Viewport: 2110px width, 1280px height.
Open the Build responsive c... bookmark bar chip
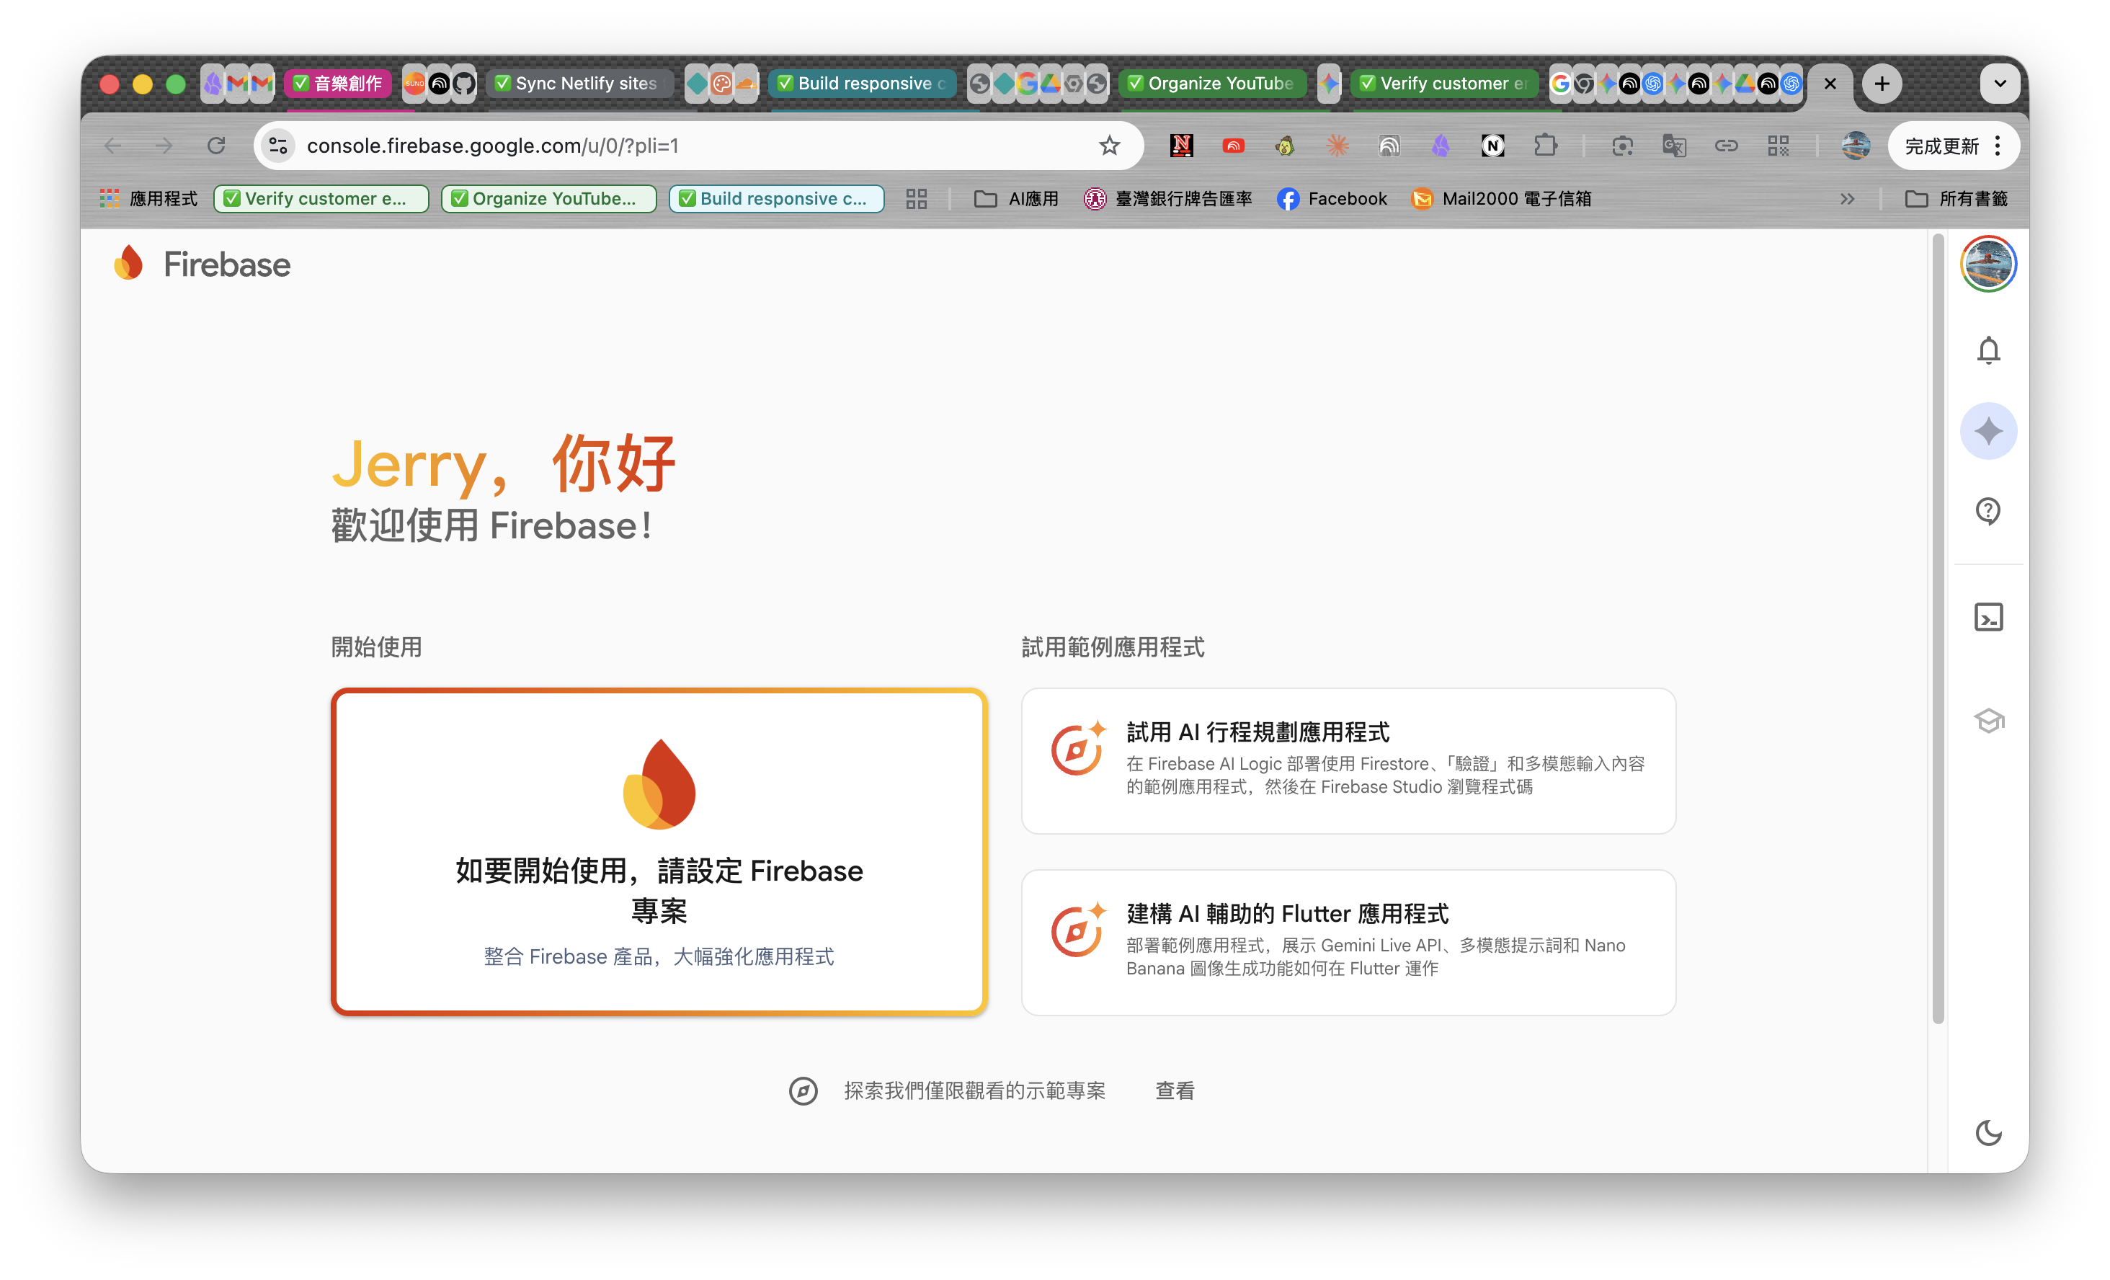point(777,199)
